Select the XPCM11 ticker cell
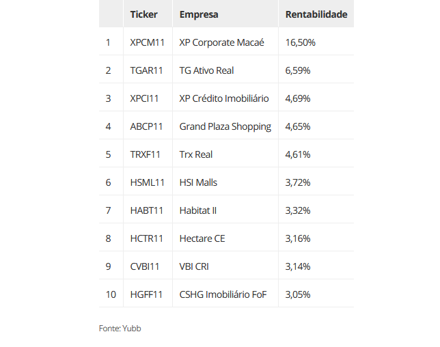440x347 pixels. 148,41
